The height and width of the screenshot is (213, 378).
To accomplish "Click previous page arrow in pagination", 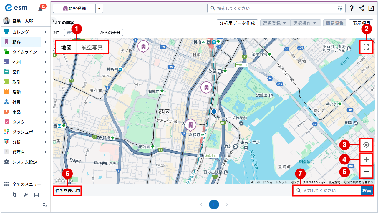I will [201, 204].
